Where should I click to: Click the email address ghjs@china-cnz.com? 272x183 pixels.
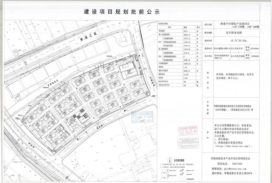[x=235, y=169]
